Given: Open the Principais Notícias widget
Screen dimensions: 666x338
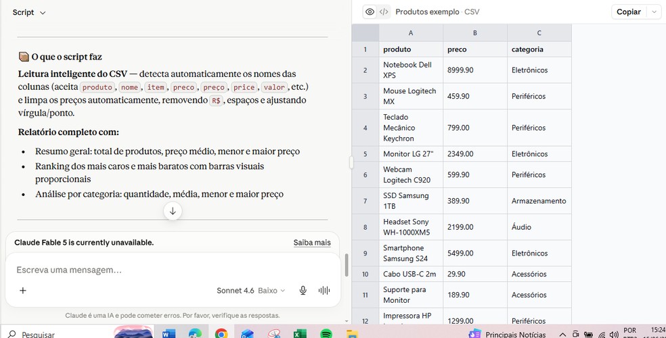Looking at the screenshot, I should pos(507,334).
